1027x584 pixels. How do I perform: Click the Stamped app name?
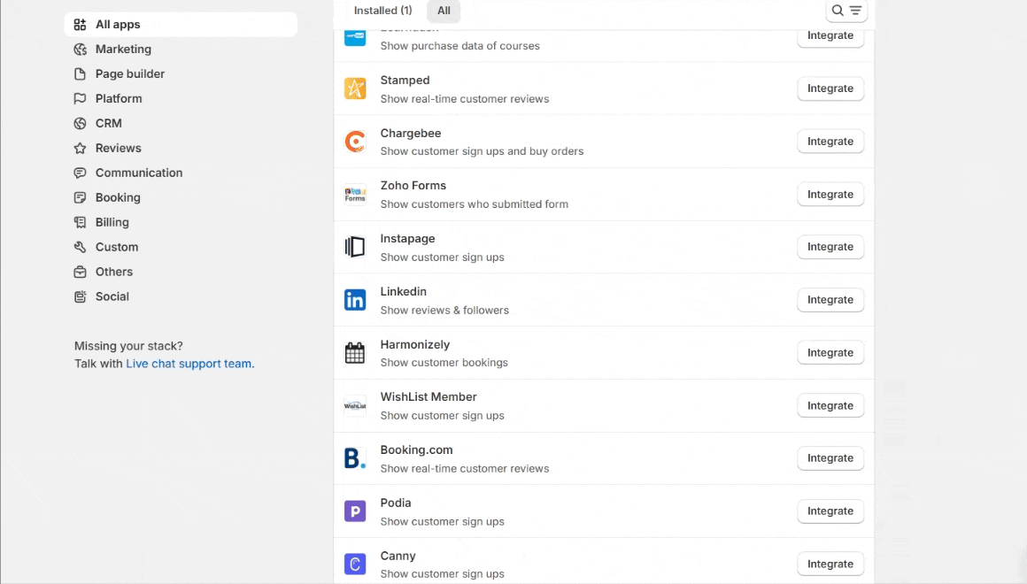pos(405,80)
